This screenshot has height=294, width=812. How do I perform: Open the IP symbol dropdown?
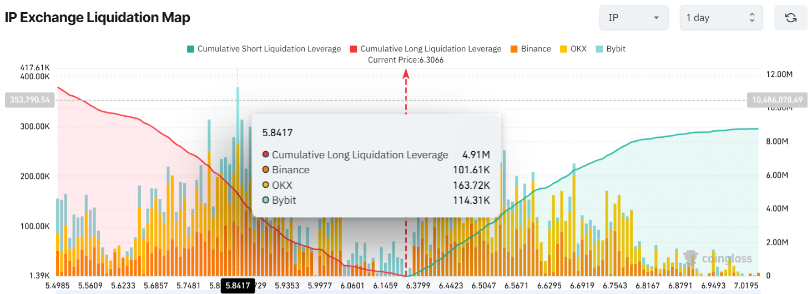pyautogui.click(x=632, y=18)
